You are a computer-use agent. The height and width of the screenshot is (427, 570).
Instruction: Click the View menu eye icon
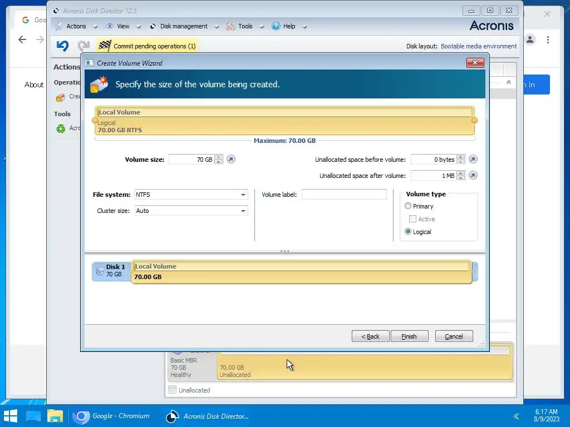coord(110,26)
